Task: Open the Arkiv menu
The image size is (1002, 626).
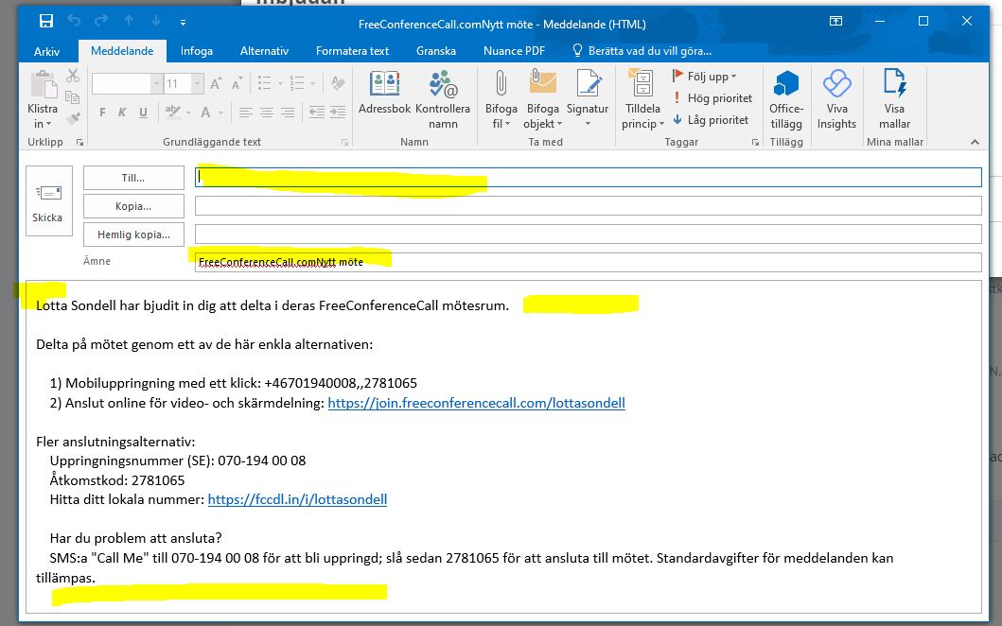Action: point(46,51)
